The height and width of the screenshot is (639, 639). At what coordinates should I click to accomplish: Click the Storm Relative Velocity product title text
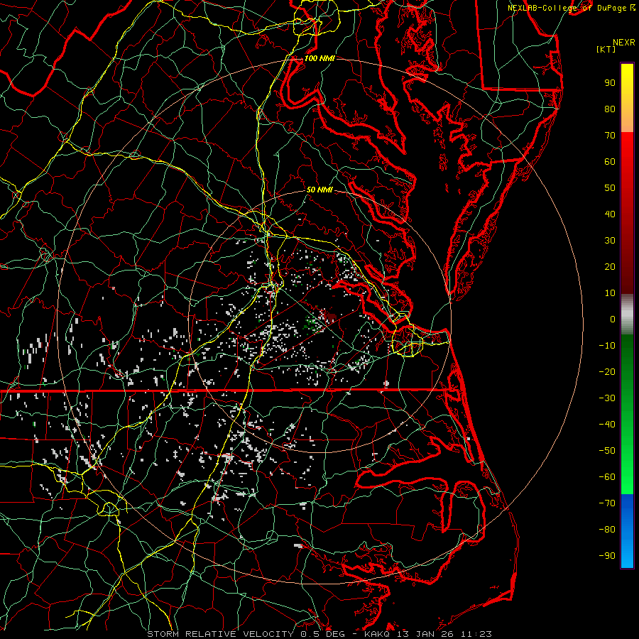coord(222,634)
